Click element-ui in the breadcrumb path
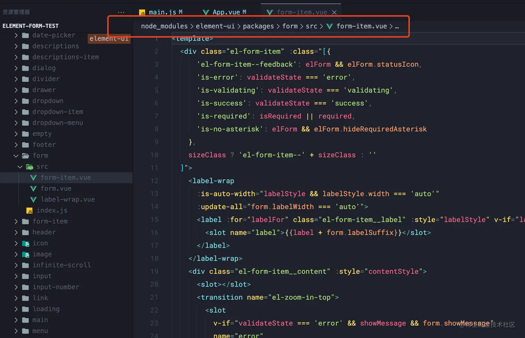Viewport: 525px width, 338px height. (215, 26)
